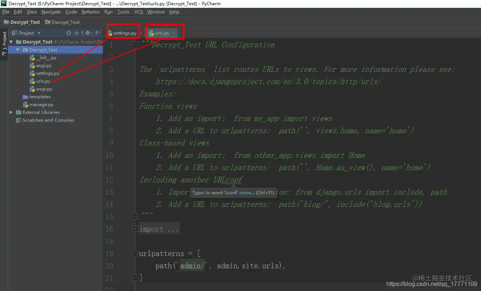Open the File menu
Viewport: 481px width, 291px height.
click(x=6, y=12)
